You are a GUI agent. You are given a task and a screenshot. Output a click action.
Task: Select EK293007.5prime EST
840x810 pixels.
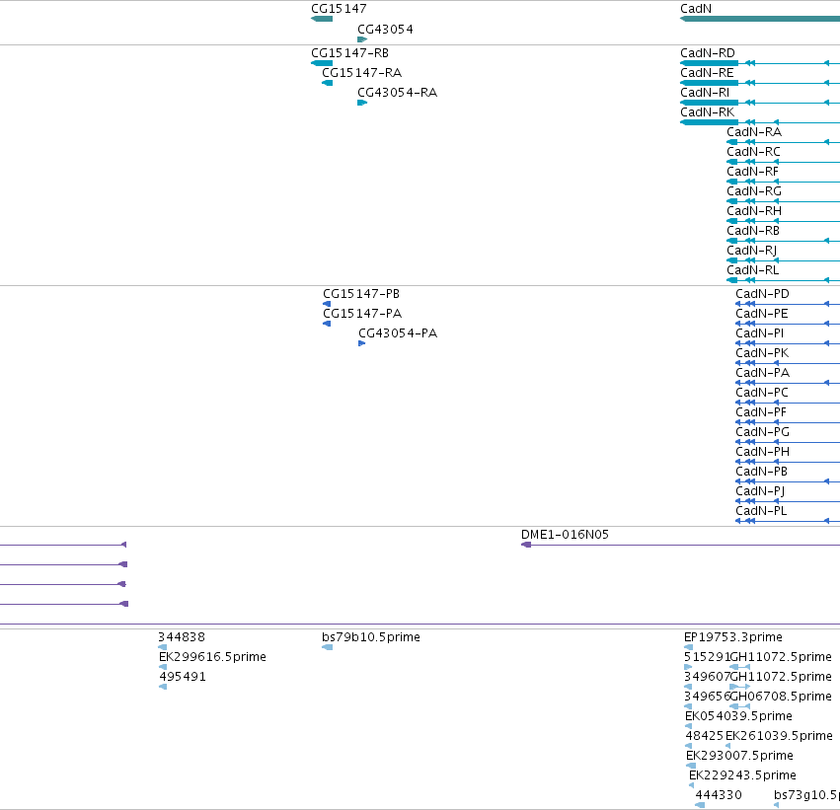pos(739,756)
